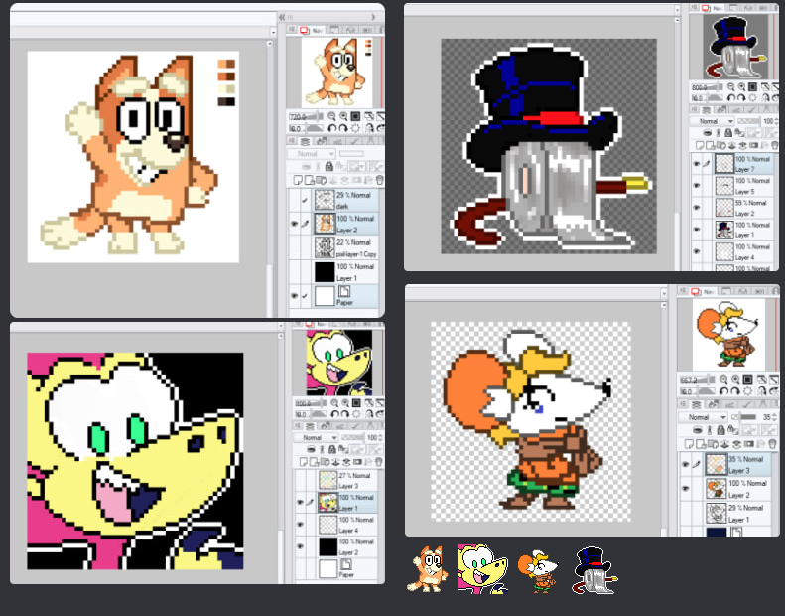Zoom in within the orange dog window navigator
Screen dimensions: 785x616
click(x=344, y=116)
